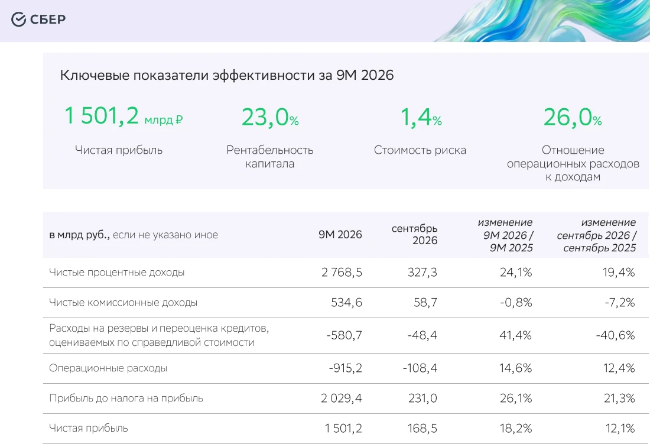Select the 'Операционные расходы' row label
650x447 pixels.
[x=108, y=368]
